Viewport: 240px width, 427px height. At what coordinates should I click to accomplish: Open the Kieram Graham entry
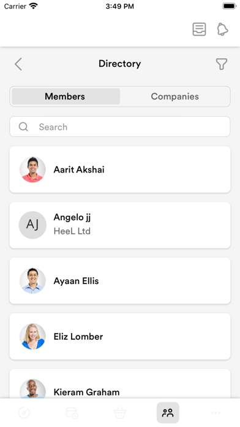pos(120,384)
